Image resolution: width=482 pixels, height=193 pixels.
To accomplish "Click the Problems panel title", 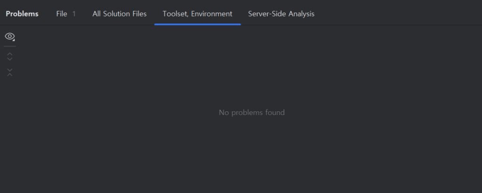I will 22,14.
